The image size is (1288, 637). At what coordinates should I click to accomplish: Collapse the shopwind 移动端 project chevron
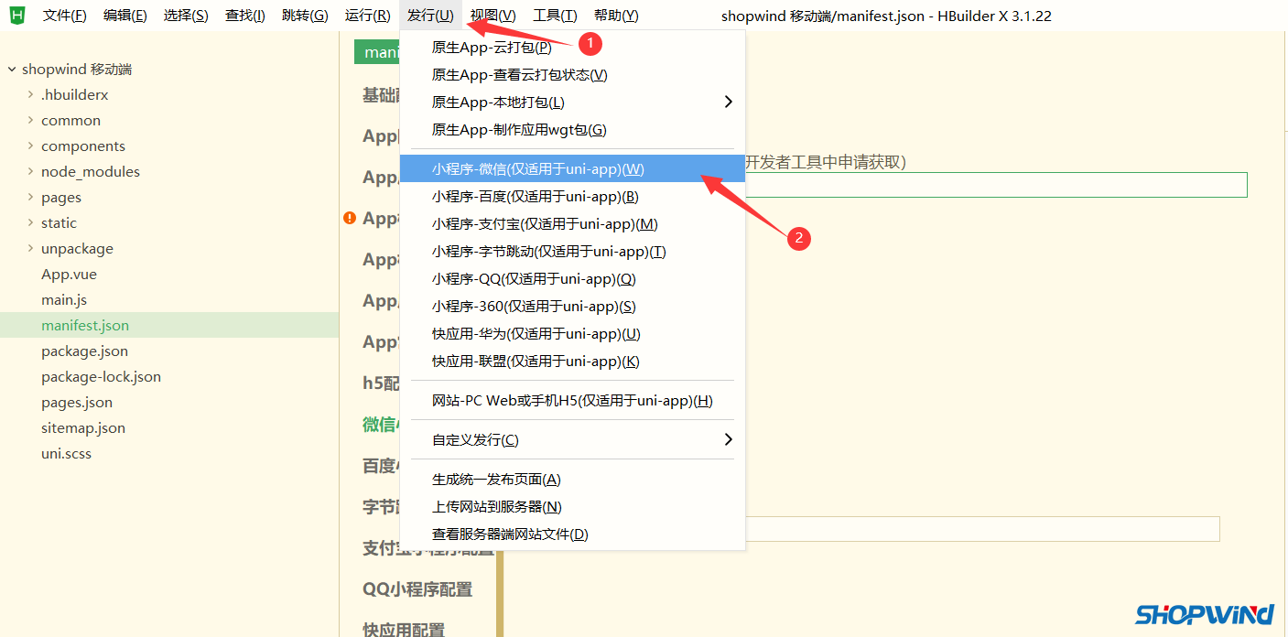pyautogui.click(x=12, y=70)
